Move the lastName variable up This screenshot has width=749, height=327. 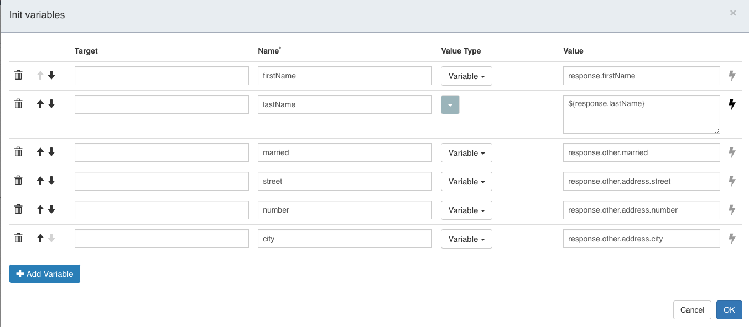[39, 104]
